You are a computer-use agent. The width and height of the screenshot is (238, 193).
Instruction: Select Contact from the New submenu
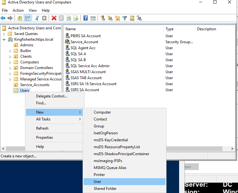point(124,119)
